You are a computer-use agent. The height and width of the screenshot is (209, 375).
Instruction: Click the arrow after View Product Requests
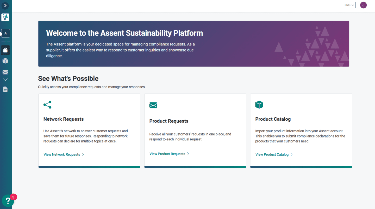pyautogui.click(x=188, y=154)
